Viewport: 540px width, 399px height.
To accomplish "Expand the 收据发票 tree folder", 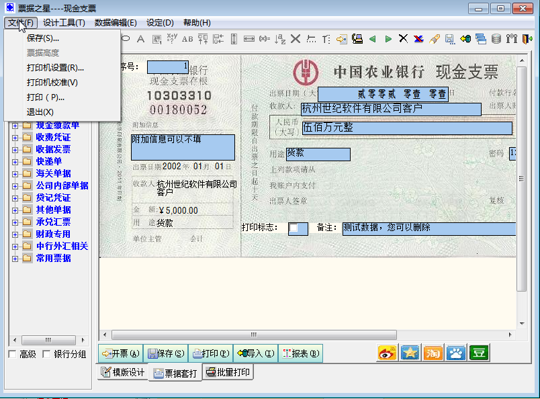I will [x=15, y=150].
